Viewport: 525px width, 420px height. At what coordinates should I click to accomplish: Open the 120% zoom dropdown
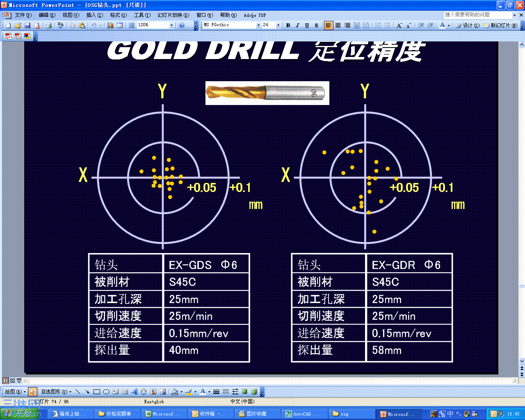pyautogui.click(x=172, y=25)
